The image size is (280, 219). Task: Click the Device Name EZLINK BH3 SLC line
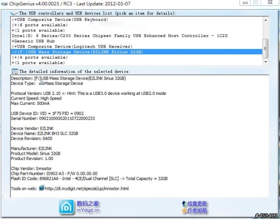[x=45, y=133]
